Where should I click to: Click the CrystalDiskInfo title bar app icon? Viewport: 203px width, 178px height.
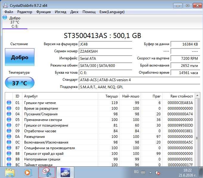click(x=5, y=5)
